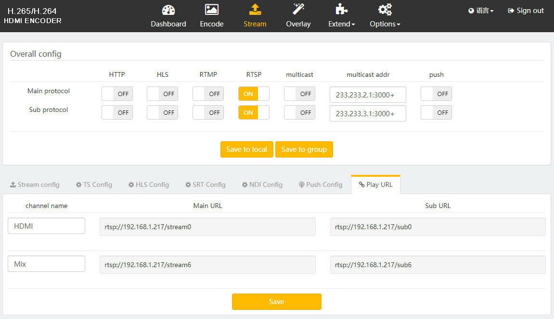
Task: Expand the Options dropdown menu
Action: pyautogui.click(x=385, y=24)
